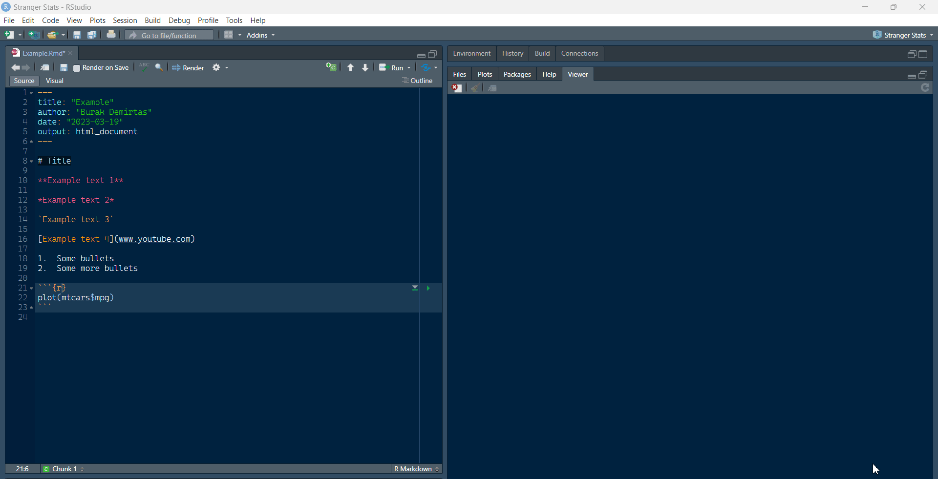Open the Stranger Stats project menu

[903, 35]
